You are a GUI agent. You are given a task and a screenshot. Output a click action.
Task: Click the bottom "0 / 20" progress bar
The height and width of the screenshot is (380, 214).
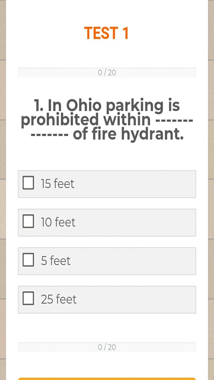[107, 347]
